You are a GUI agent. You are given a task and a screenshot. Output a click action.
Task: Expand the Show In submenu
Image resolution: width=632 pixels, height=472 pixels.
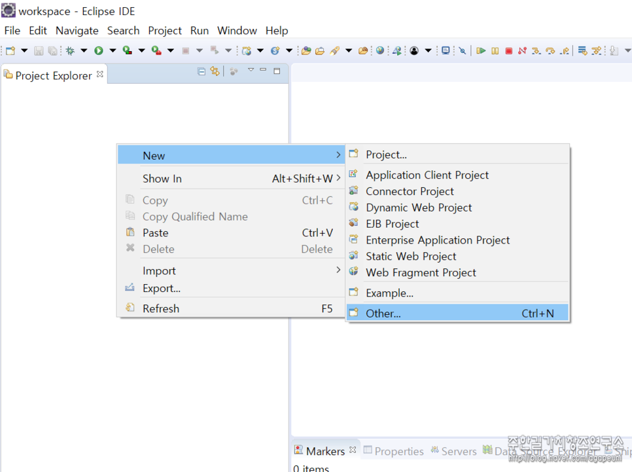[x=231, y=178]
